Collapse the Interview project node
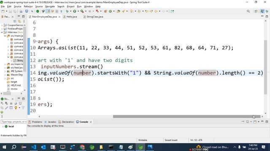 coord(2,32)
